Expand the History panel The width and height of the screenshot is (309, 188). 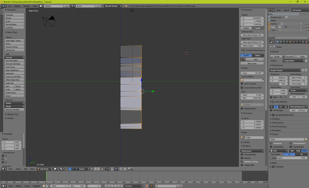pos(11,118)
